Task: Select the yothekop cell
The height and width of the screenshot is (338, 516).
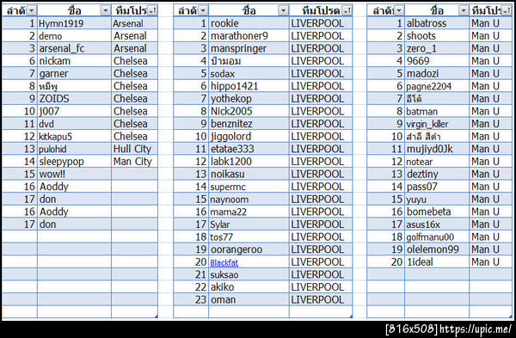Action: (x=249, y=99)
